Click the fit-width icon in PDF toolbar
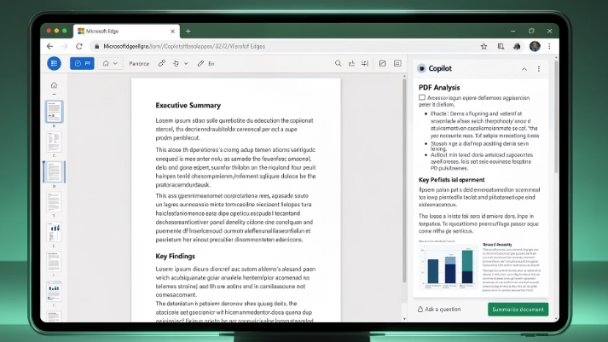The height and width of the screenshot is (342, 608). tap(365, 63)
